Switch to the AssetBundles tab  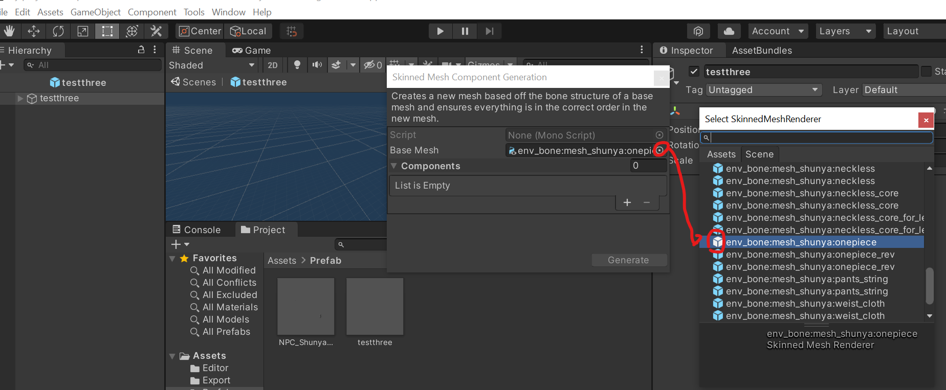[x=762, y=50]
